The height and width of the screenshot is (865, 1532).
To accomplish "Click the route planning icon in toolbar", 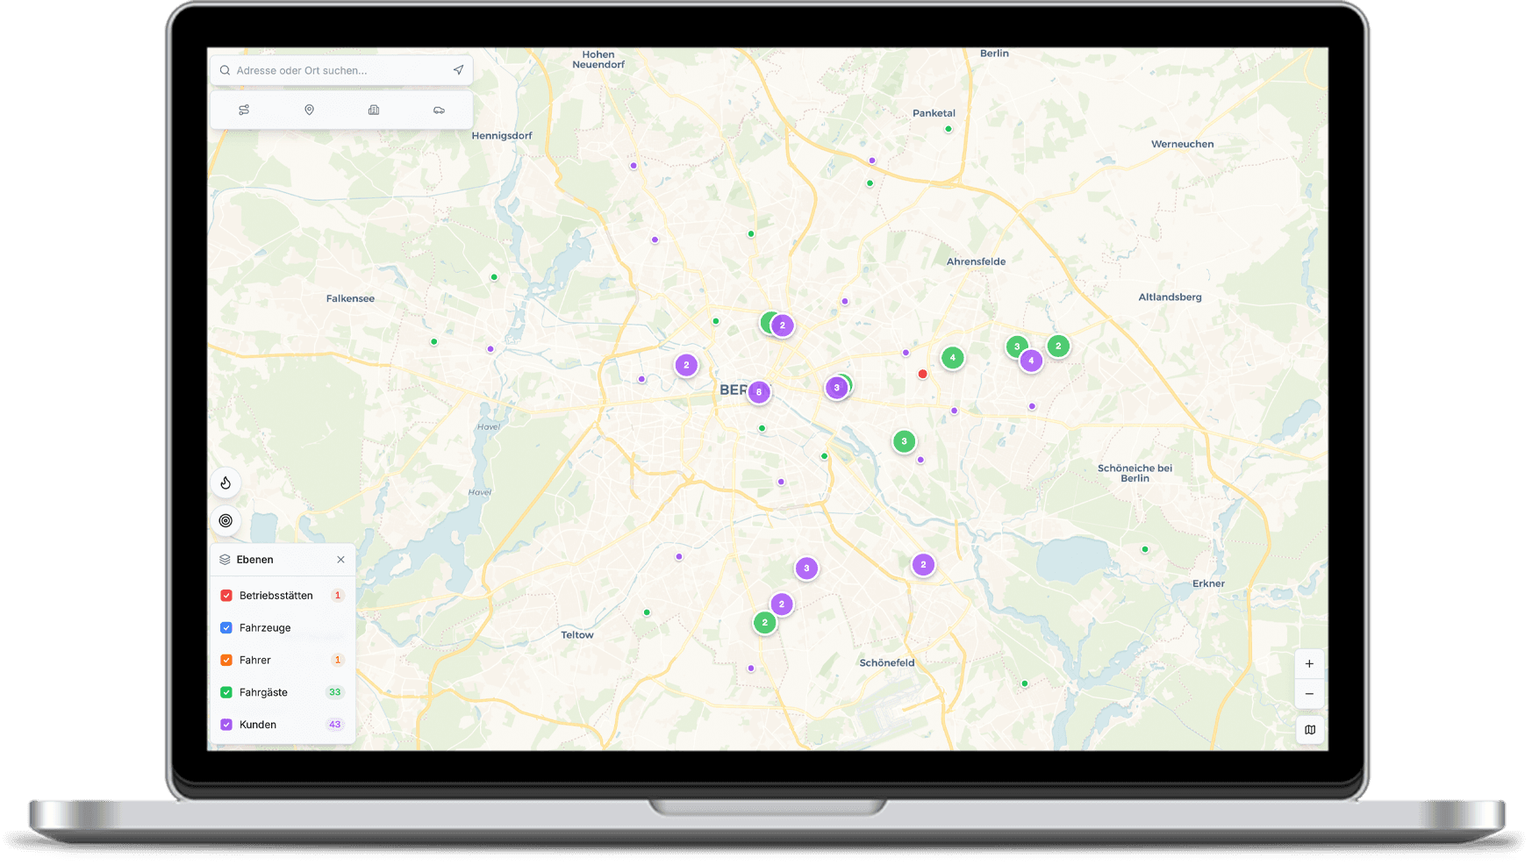I will tap(244, 110).
